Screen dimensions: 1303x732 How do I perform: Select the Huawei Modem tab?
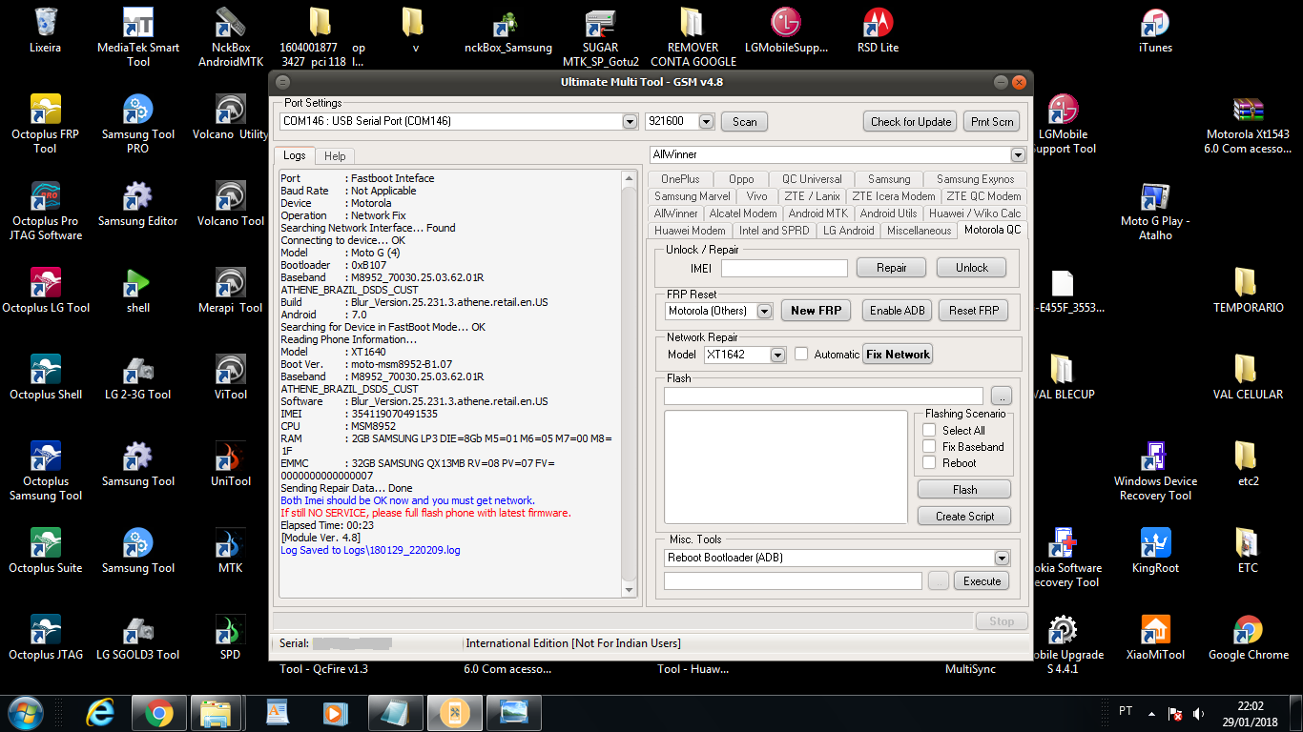[x=690, y=231]
